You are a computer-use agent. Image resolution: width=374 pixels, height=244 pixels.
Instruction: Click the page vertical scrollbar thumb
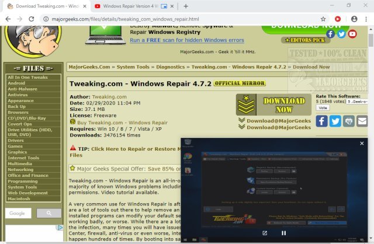370,40
